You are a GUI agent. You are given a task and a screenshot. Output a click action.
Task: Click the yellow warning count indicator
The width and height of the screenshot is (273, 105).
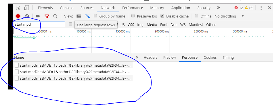point(249,8)
